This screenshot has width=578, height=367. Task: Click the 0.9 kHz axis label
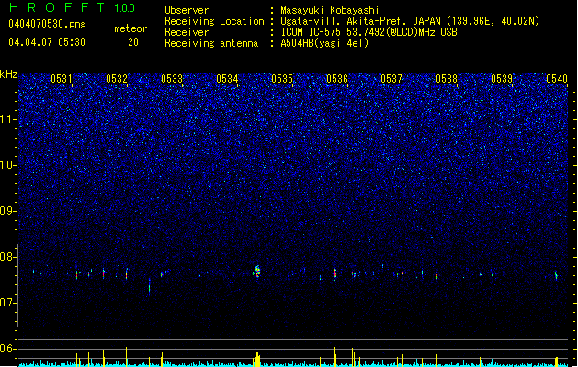[8, 211]
